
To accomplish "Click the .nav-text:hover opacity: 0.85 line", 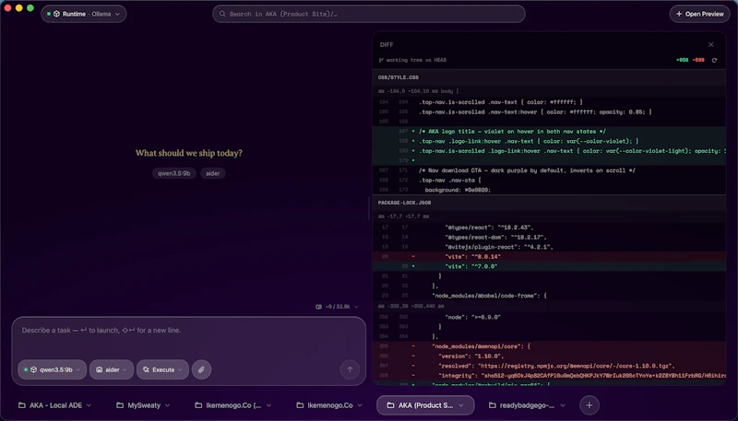I will [x=549, y=111].
